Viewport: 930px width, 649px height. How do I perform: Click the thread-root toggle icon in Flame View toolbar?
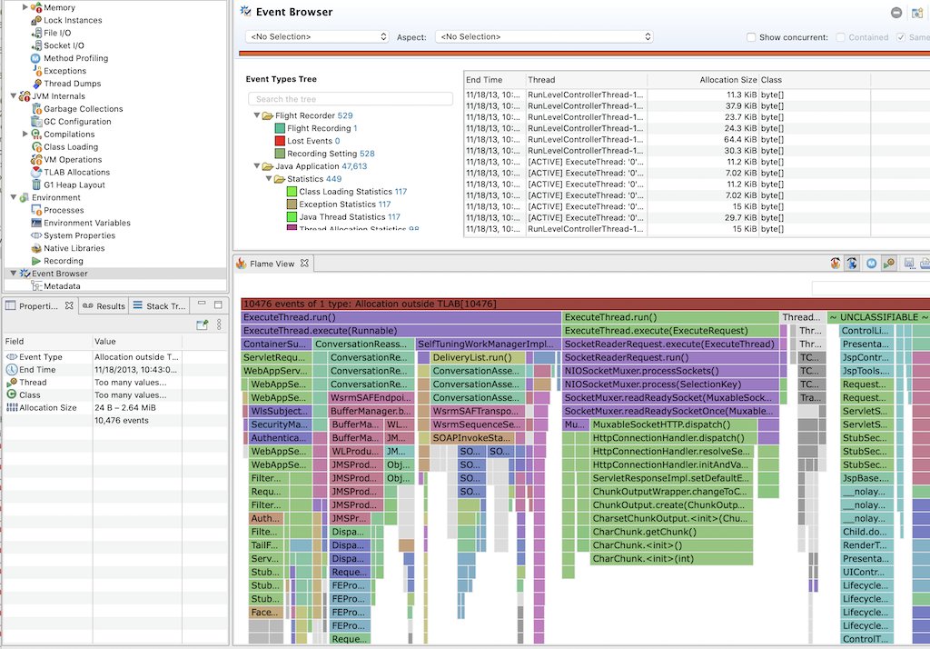pyautogui.click(x=888, y=264)
